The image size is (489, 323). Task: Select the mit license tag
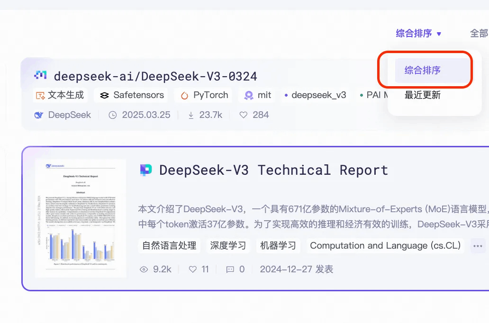257,95
